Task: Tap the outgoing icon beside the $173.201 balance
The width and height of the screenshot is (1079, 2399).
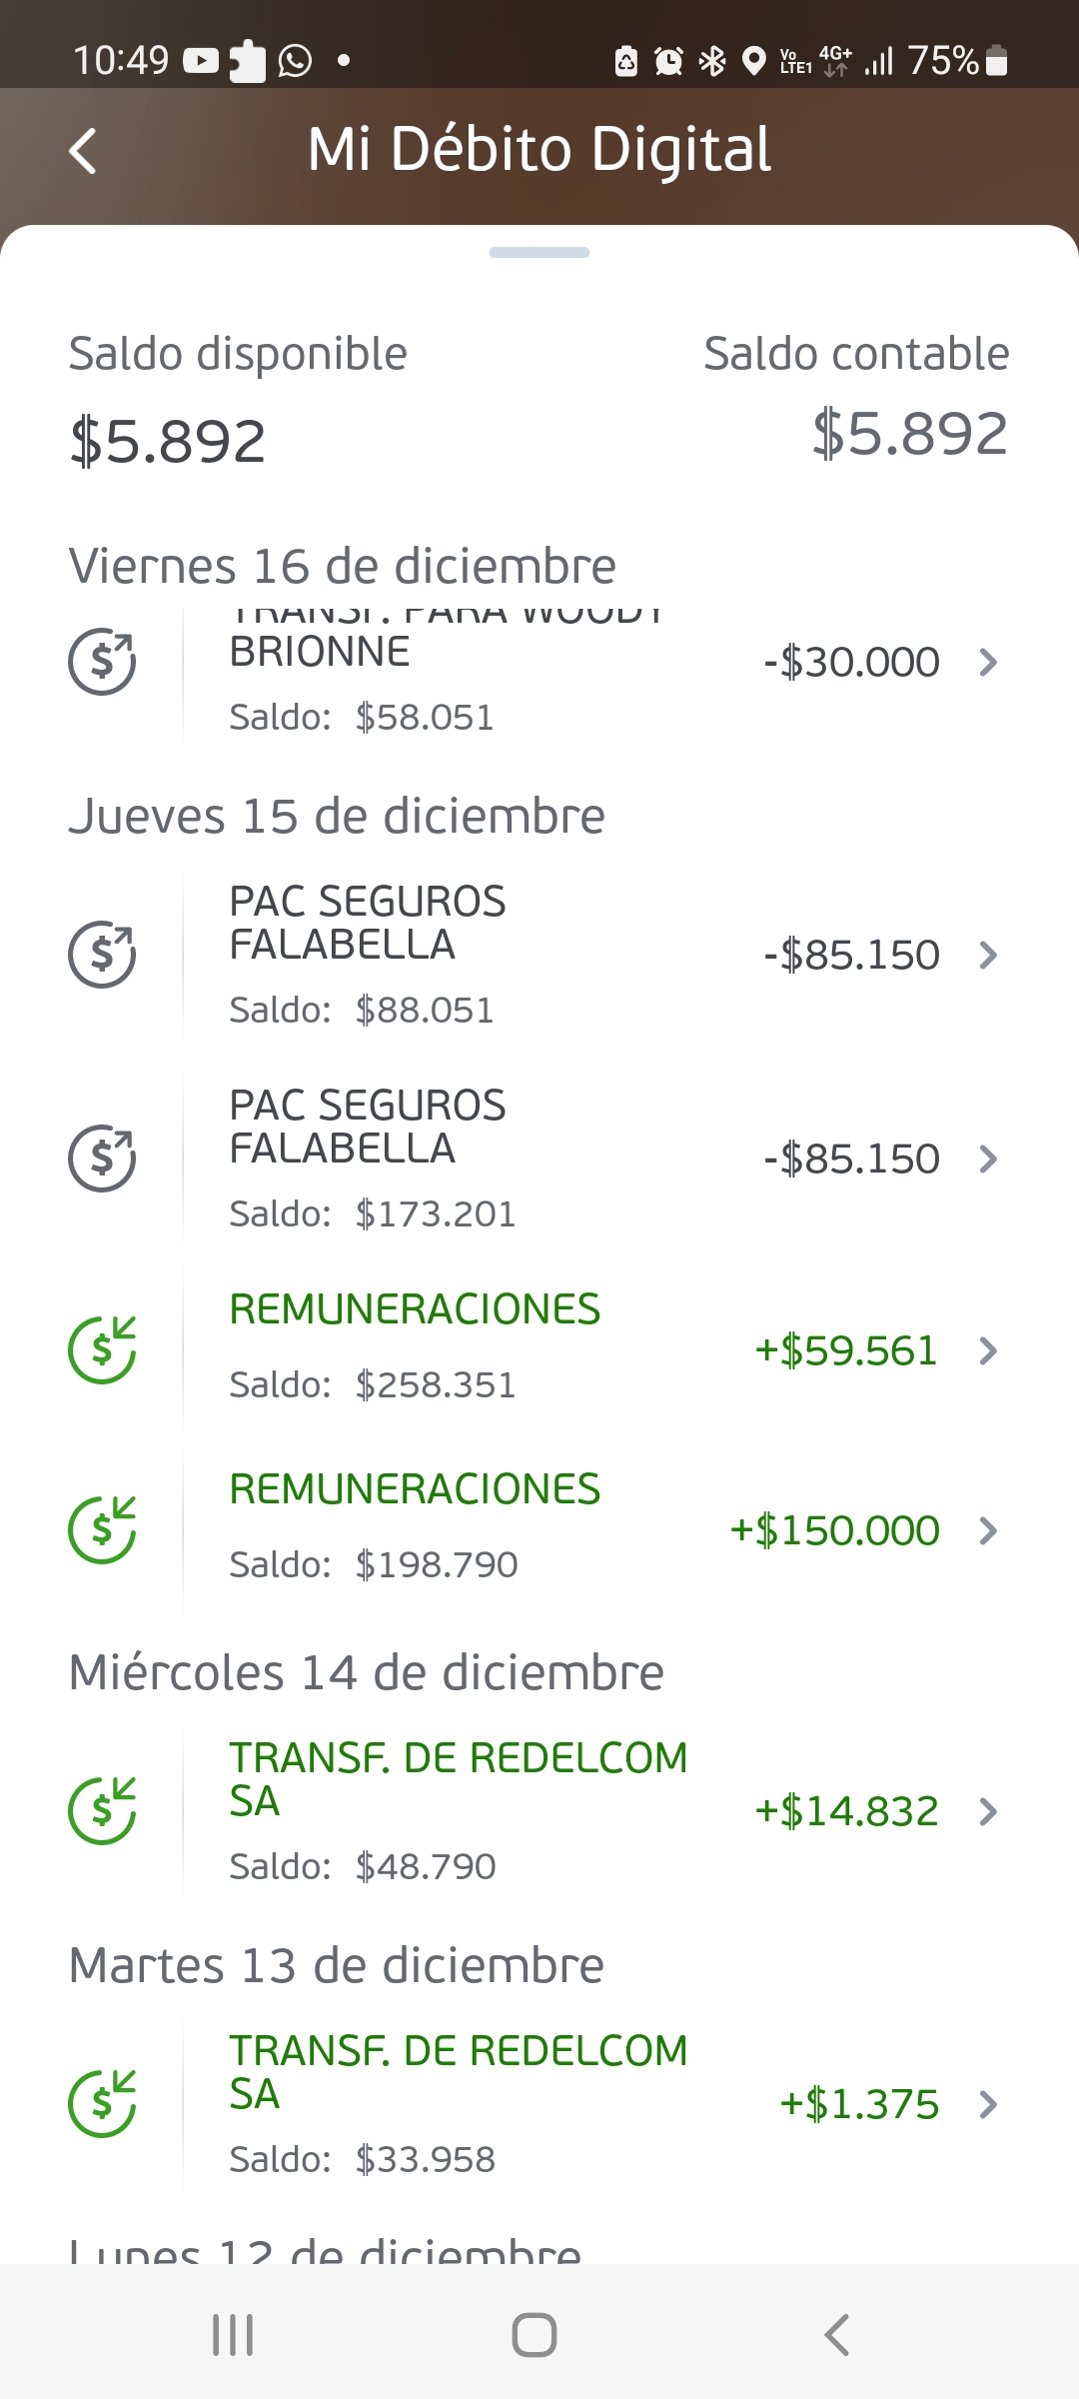Action: coord(102,1159)
